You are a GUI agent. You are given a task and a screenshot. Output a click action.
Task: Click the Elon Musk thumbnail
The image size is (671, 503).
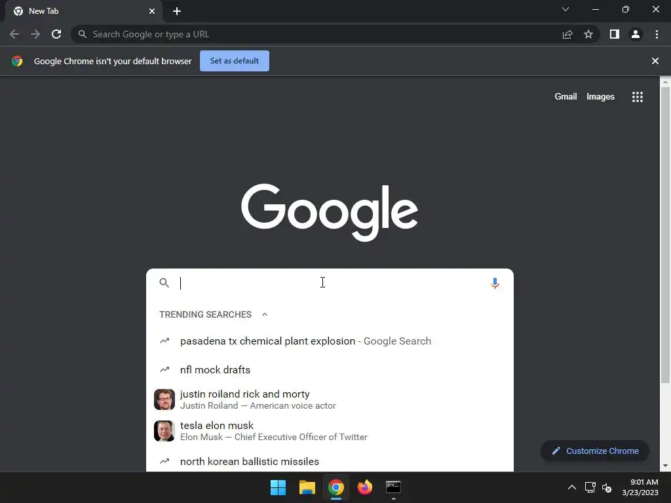164,431
